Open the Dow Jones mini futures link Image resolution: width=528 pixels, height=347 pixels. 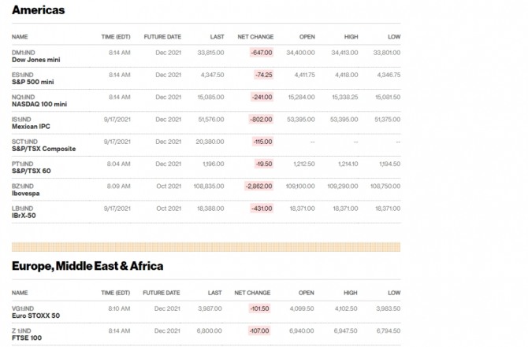click(35, 59)
